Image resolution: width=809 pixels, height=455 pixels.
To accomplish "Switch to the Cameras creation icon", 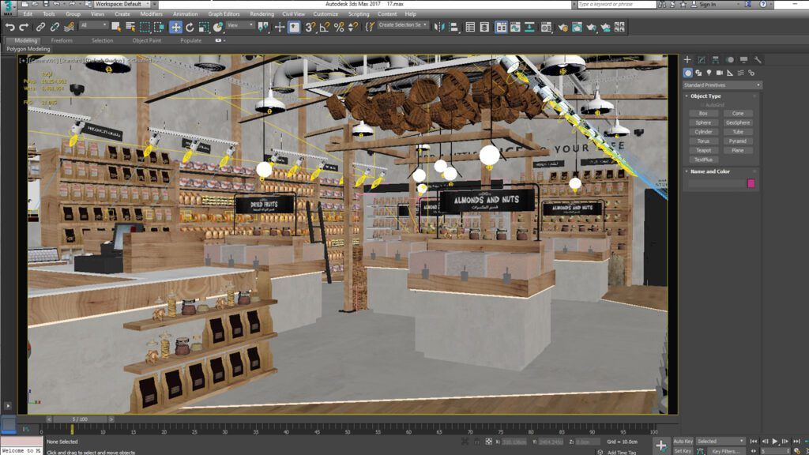I will [719, 73].
